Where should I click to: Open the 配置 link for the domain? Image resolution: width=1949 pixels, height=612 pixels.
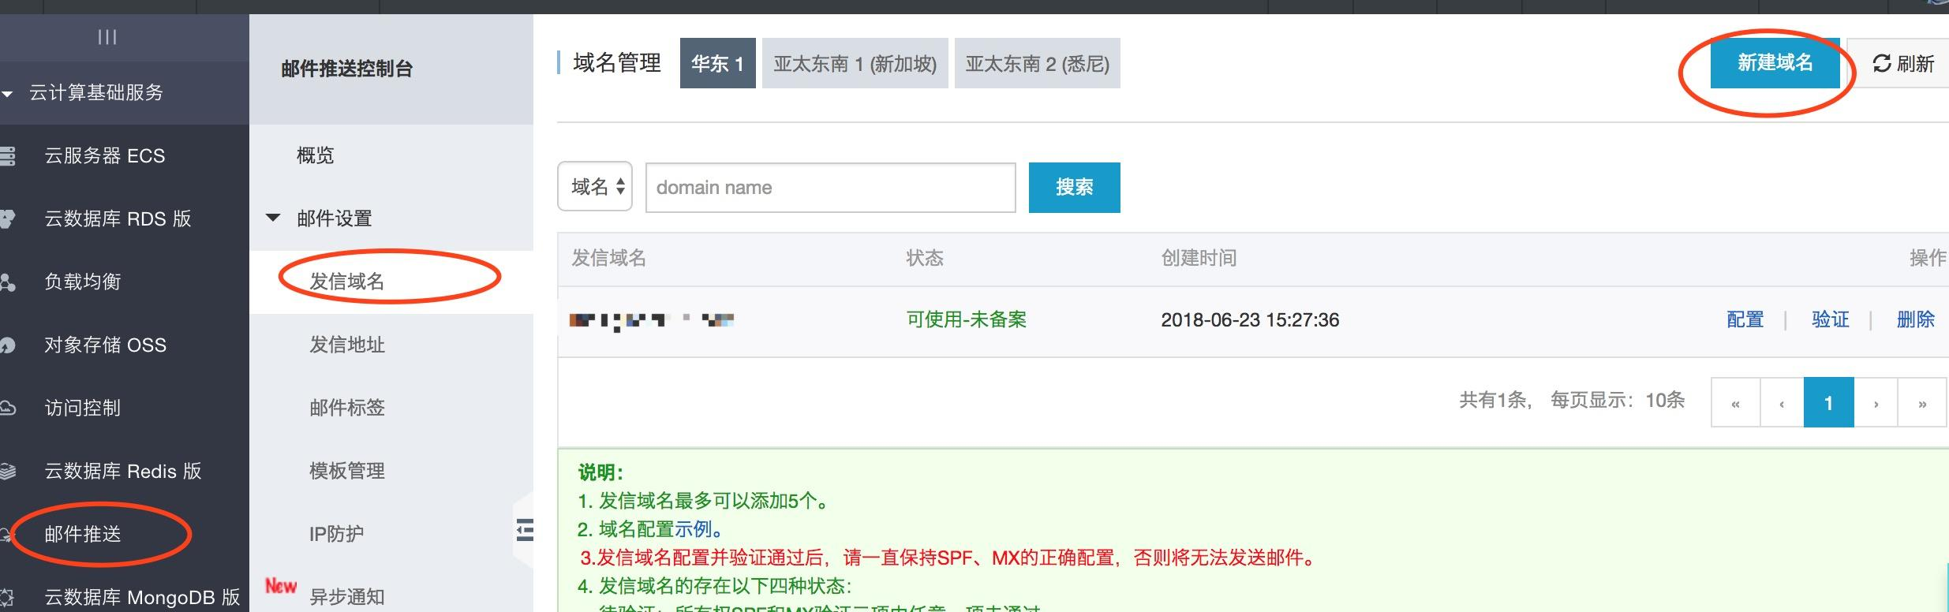point(1745,319)
